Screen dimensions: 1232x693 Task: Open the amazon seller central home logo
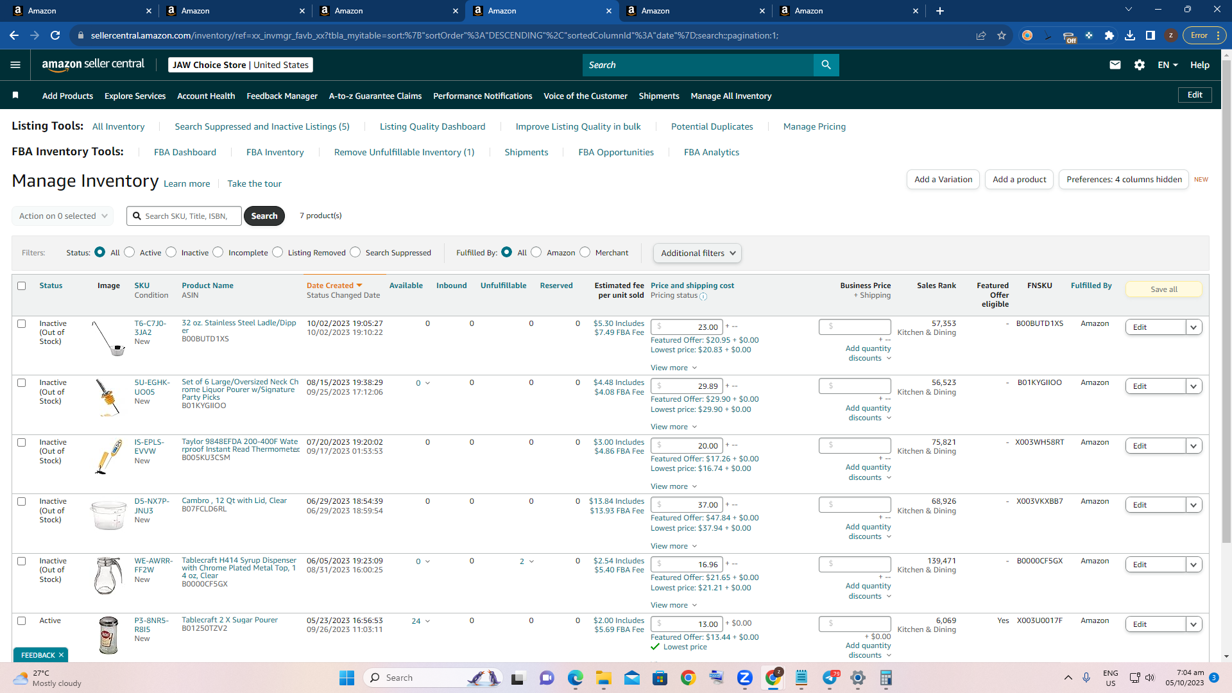click(93, 64)
